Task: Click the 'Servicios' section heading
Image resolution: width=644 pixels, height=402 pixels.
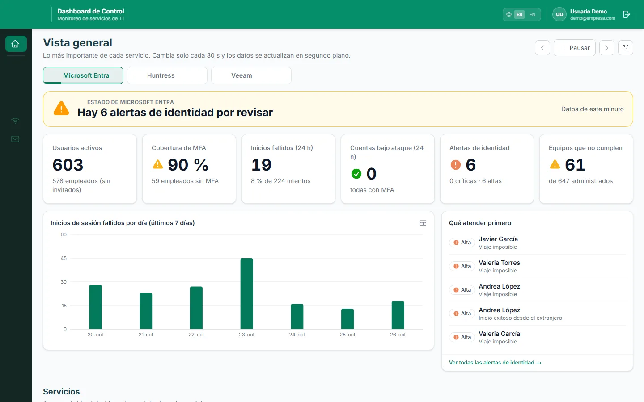Action: tap(61, 392)
